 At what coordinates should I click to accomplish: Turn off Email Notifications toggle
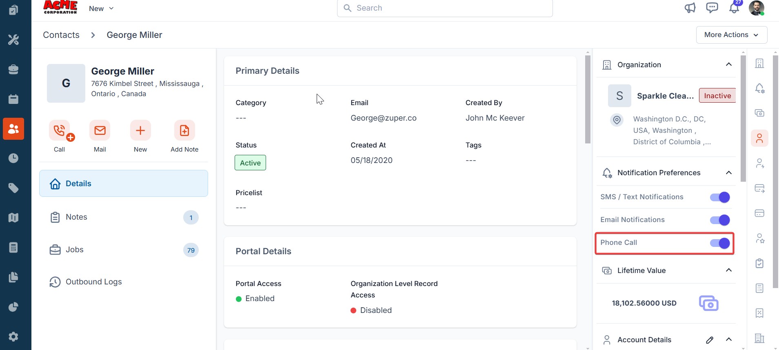click(720, 220)
